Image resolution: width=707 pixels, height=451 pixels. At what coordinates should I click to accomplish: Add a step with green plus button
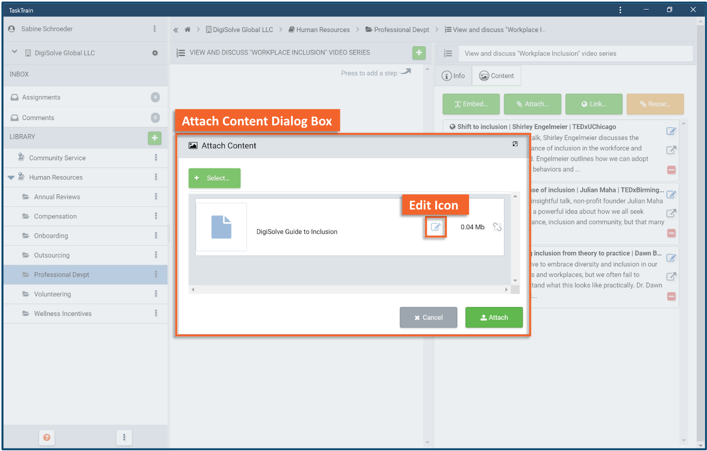pyautogui.click(x=419, y=53)
